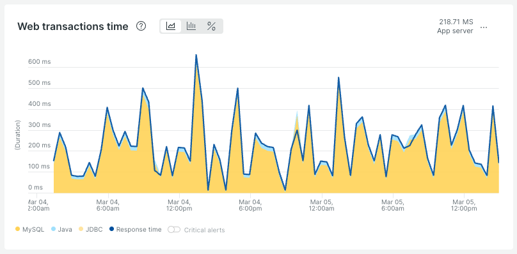This screenshot has width=517, height=254.
Task: Click the 300 ms axis label
Action: (39, 124)
